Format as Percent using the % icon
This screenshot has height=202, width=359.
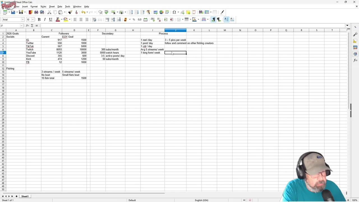pyautogui.click(x=134, y=19)
